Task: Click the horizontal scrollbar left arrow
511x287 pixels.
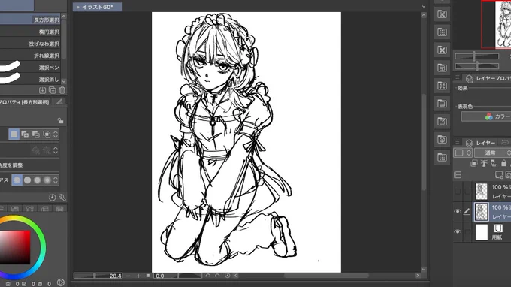Action: tap(236, 276)
